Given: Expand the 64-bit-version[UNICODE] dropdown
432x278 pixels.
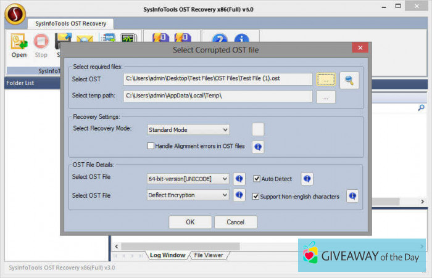Looking at the screenshot, I should point(188,179).
